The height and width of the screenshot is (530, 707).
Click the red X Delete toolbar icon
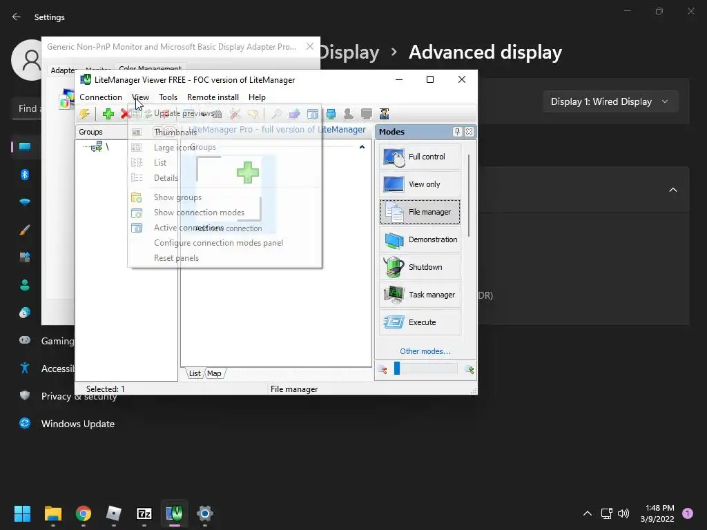125,114
